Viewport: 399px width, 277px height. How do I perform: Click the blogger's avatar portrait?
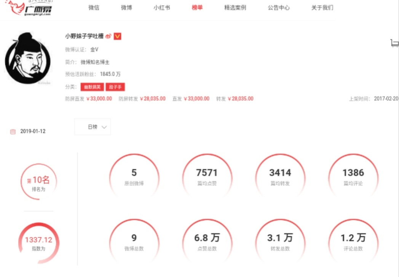click(28, 58)
